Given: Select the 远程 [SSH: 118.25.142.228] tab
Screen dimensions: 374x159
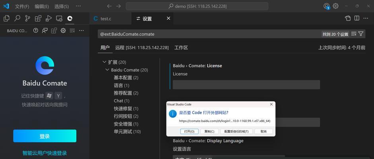Looking at the screenshot, I should coord(142,47).
